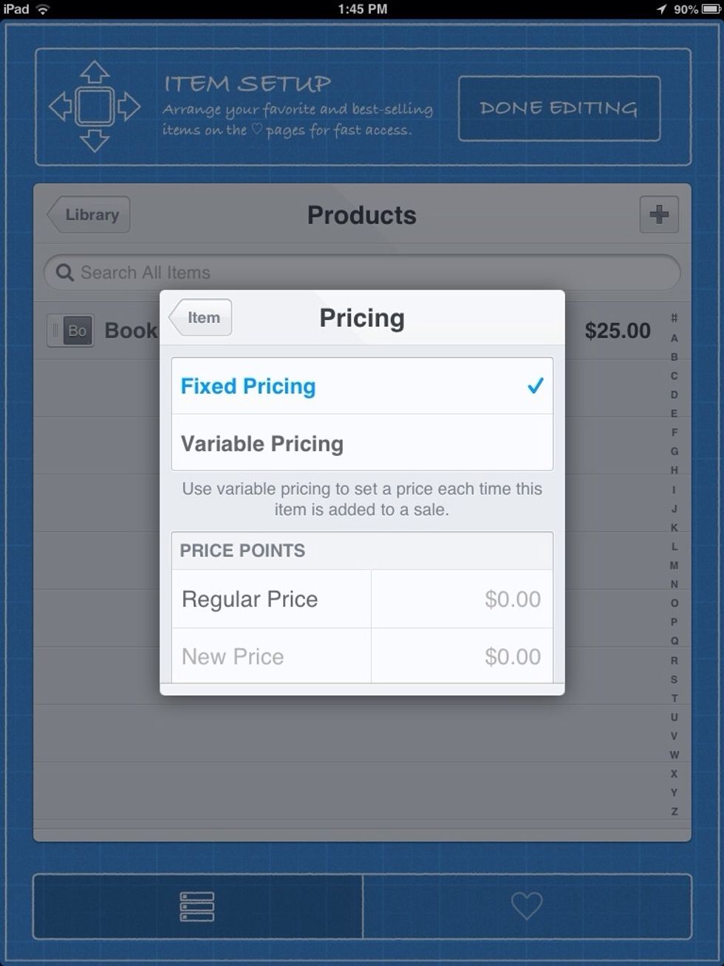This screenshot has height=966, width=724.
Task: Select Variable Pricing option
Action: click(x=362, y=443)
